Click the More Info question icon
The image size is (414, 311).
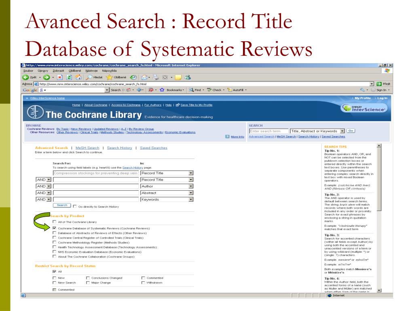coord(227,137)
